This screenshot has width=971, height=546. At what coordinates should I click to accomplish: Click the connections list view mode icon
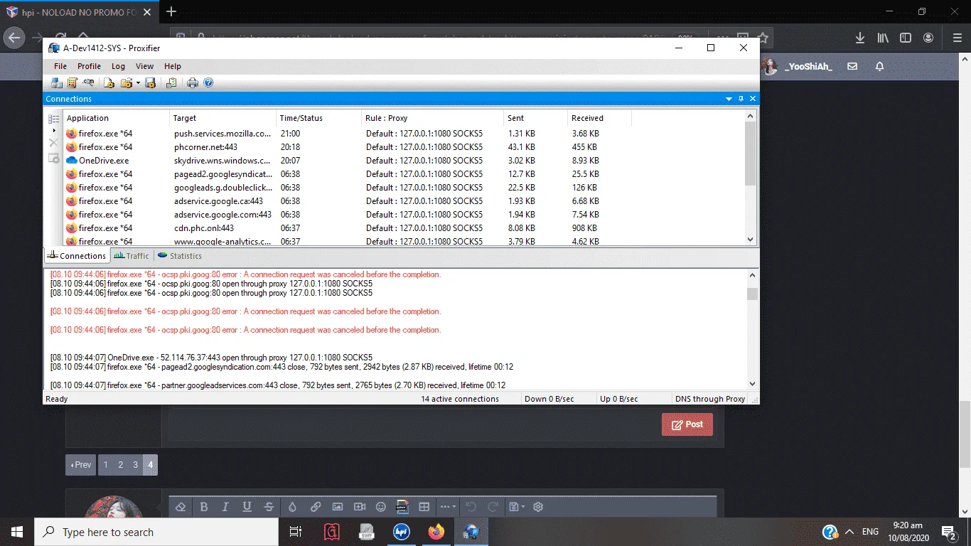pos(53,119)
